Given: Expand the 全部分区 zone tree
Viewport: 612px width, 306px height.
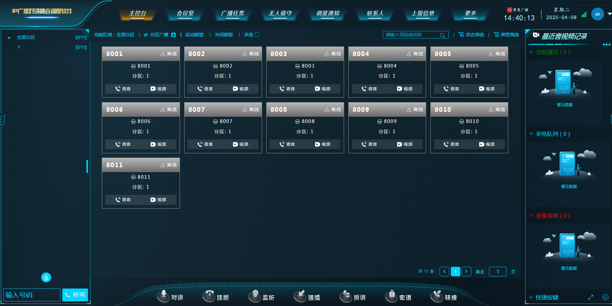Looking at the screenshot, I should tap(9, 37).
